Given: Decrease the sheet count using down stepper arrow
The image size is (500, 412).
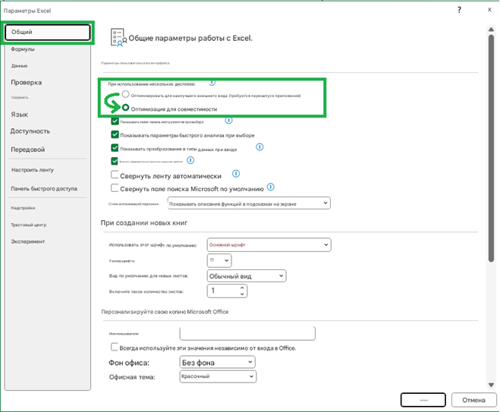Looking at the screenshot, I should [242, 294].
